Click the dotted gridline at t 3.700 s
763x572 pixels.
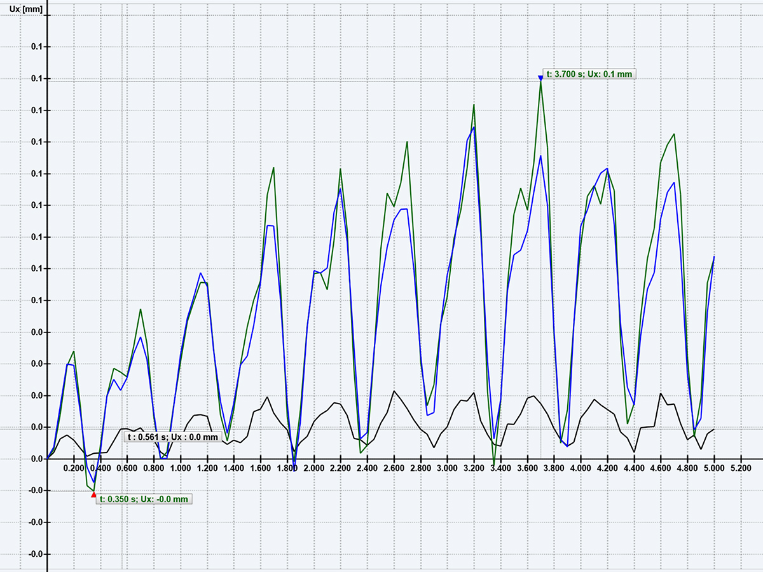pyautogui.click(x=541, y=286)
